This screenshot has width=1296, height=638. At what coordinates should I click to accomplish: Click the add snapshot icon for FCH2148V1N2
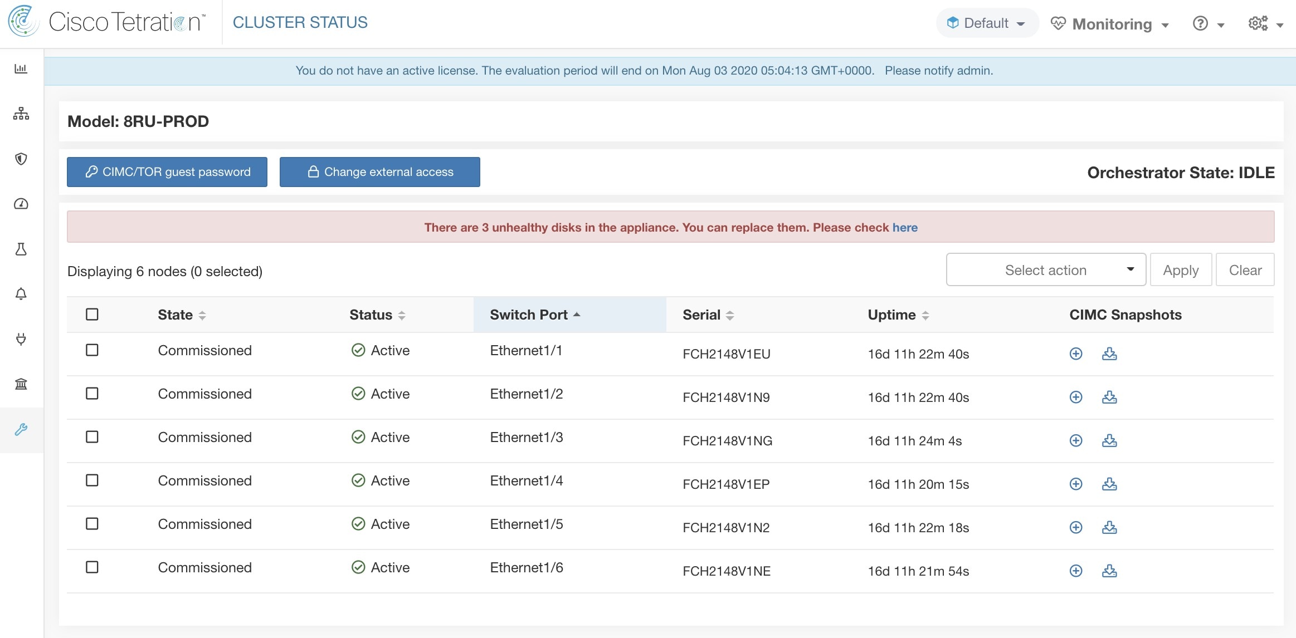point(1076,526)
